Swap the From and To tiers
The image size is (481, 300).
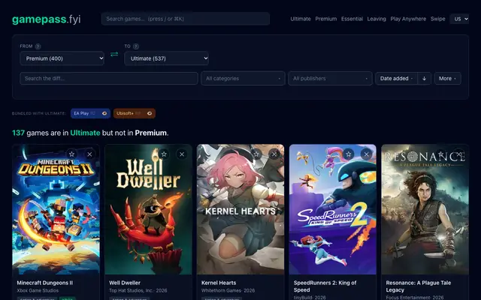(x=114, y=54)
